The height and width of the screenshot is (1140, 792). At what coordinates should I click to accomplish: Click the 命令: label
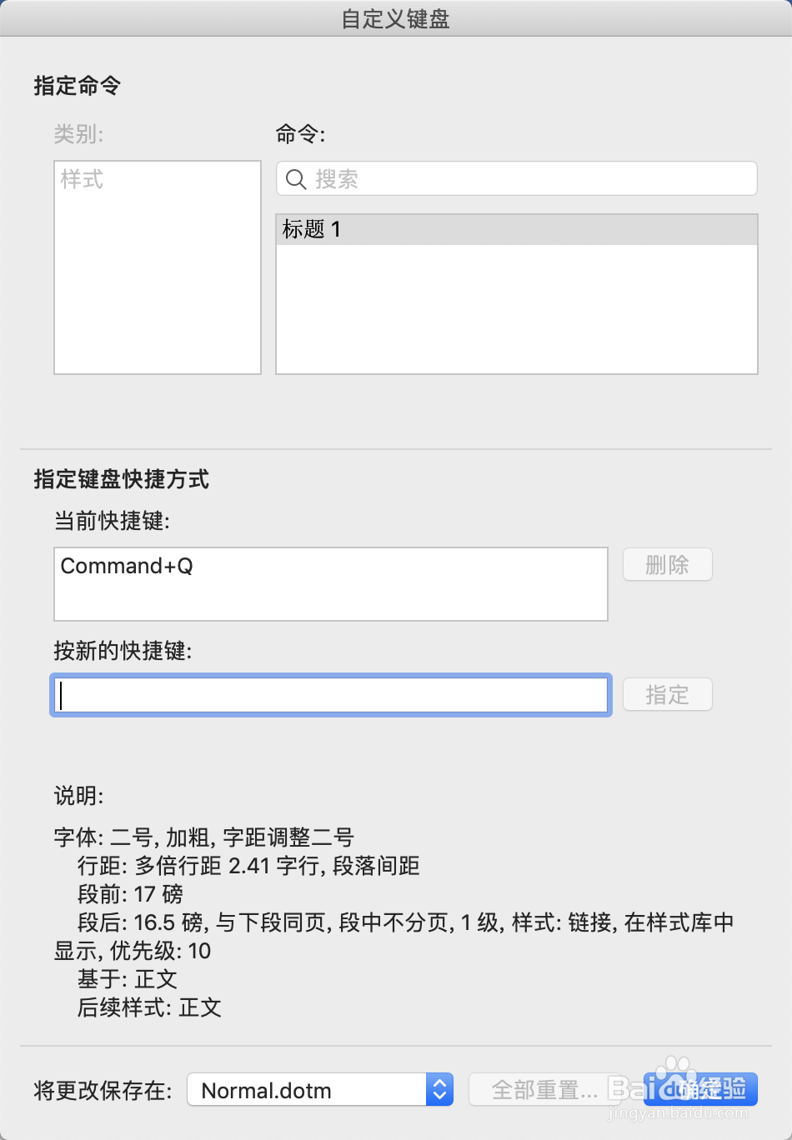(x=301, y=134)
